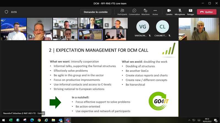Image resolution: width=220 pixels, height=123 pixels.
Task: Click muted mic icon next to VANTALON
Action: click(x=150, y=36)
